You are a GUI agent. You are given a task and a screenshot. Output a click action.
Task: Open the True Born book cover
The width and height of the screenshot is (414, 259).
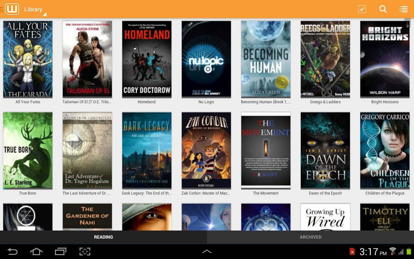tap(28, 151)
